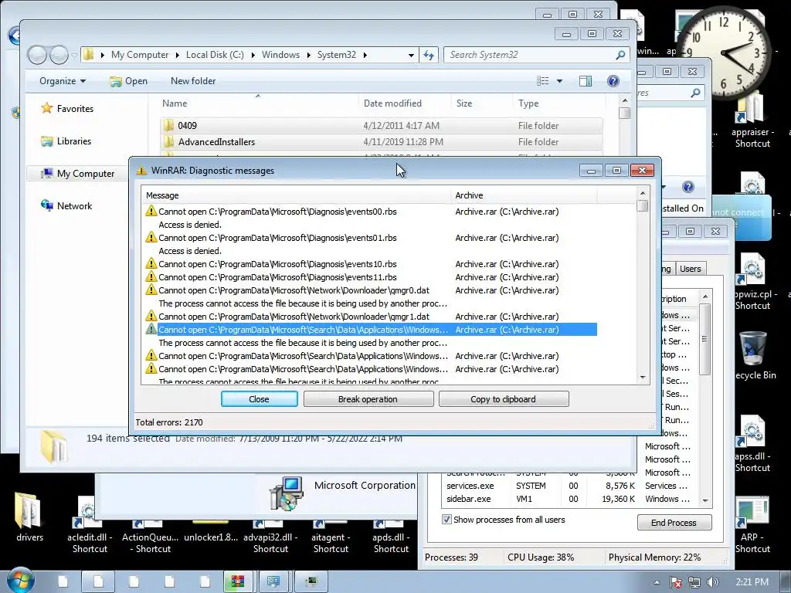This screenshot has width=791, height=593.
Task: Expand arrow after System32 breadcrumb
Action: pos(365,55)
